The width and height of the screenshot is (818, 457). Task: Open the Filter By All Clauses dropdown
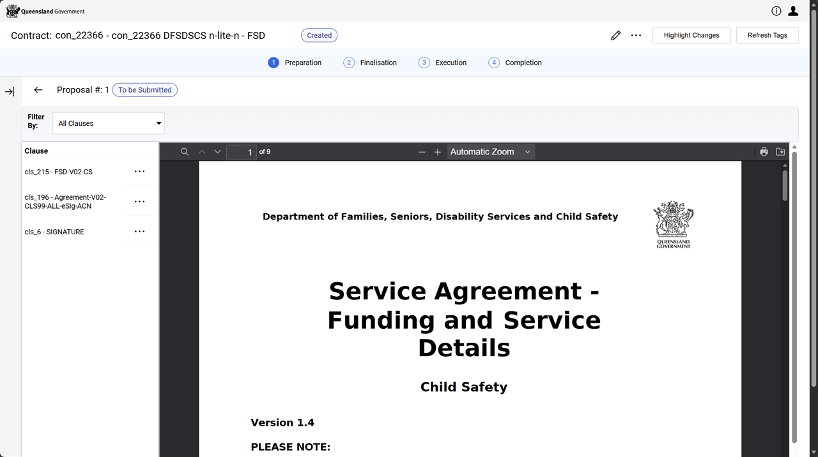(x=109, y=123)
